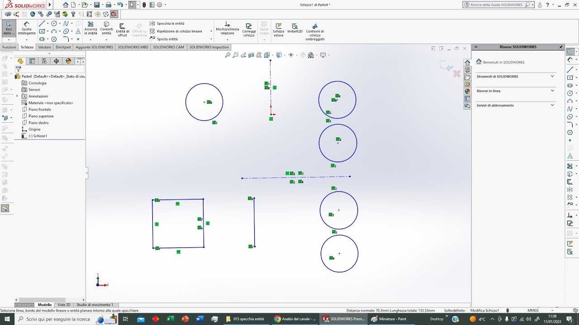
Task: Open the Viste 3D tab
Action: [64, 305]
